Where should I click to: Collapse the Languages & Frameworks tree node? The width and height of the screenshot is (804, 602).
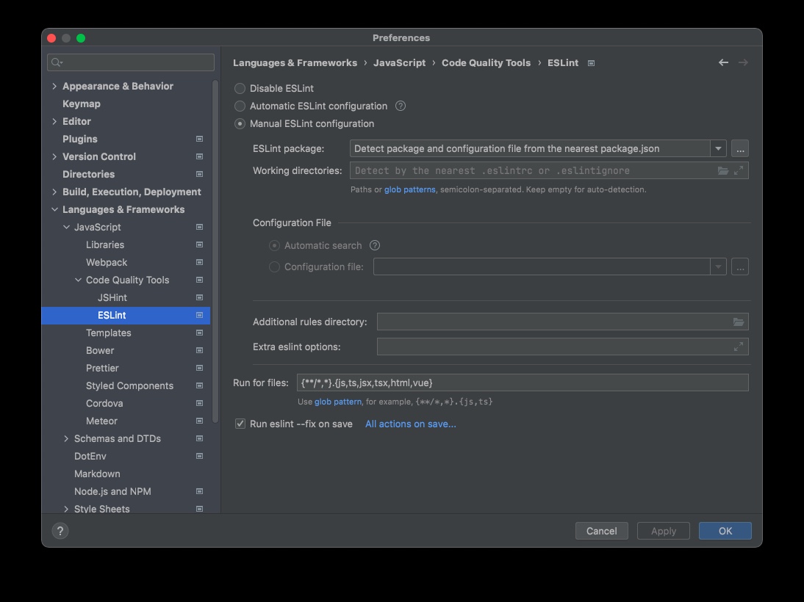click(54, 210)
